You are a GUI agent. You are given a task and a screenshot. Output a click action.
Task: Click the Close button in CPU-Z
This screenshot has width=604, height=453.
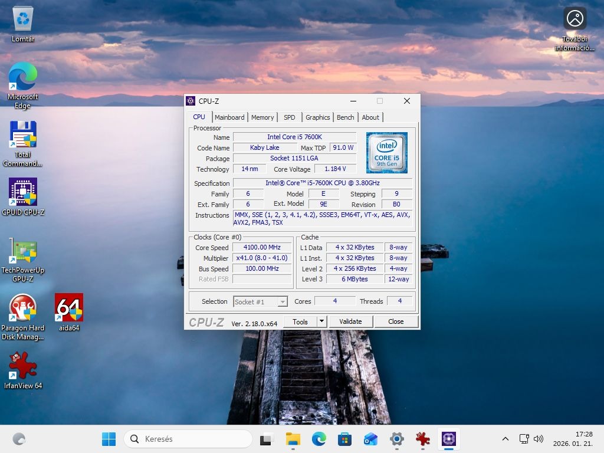(396, 321)
